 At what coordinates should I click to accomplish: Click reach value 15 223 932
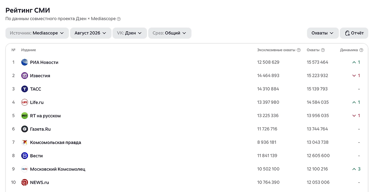317,76
